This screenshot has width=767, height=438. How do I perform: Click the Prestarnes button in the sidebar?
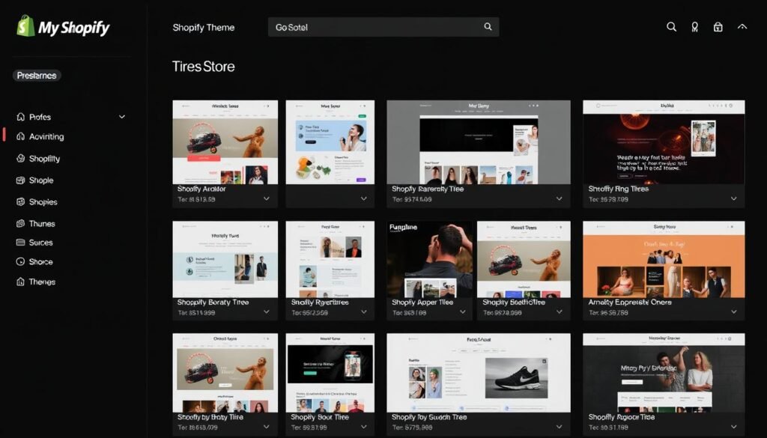(36, 75)
